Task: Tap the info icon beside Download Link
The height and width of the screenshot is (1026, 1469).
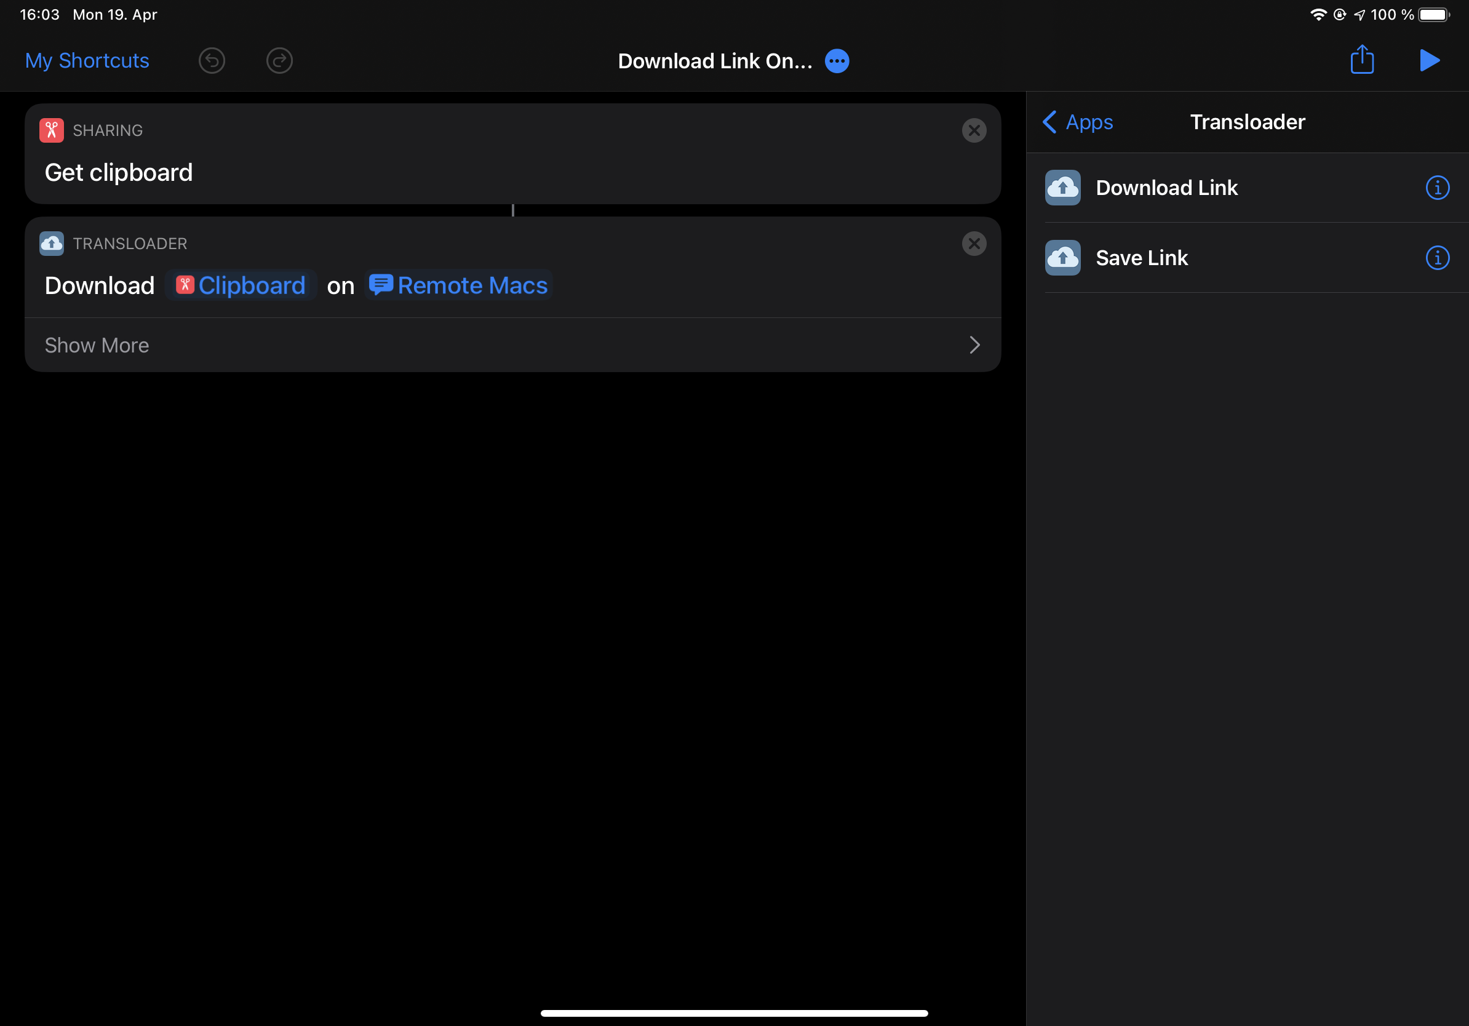Action: coord(1437,188)
